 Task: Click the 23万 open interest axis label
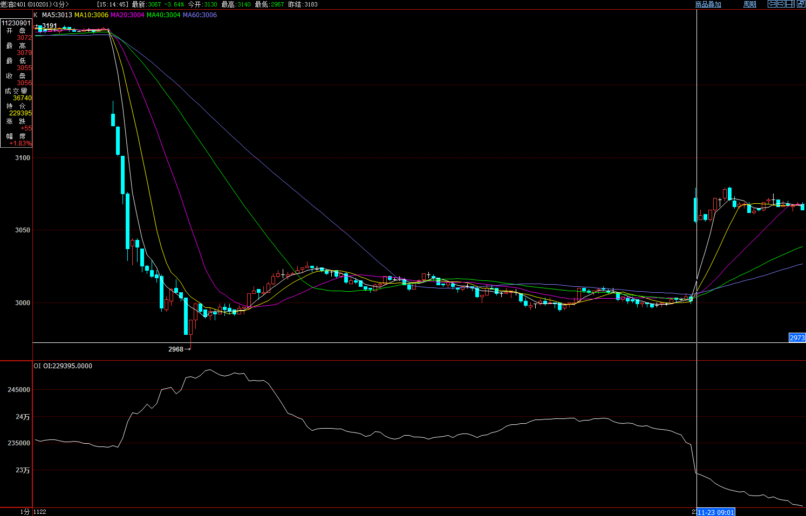pos(23,470)
